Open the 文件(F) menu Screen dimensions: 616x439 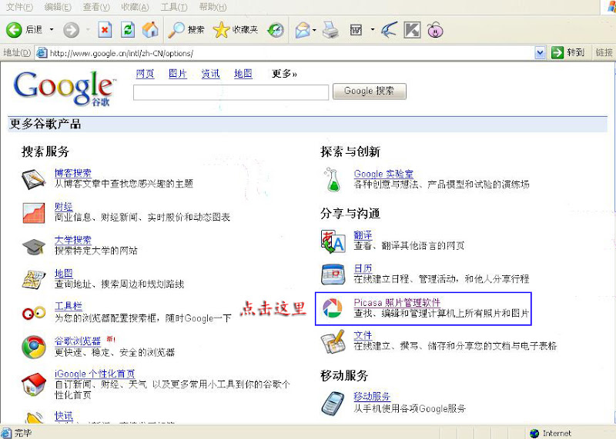click(x=20, y=7)
